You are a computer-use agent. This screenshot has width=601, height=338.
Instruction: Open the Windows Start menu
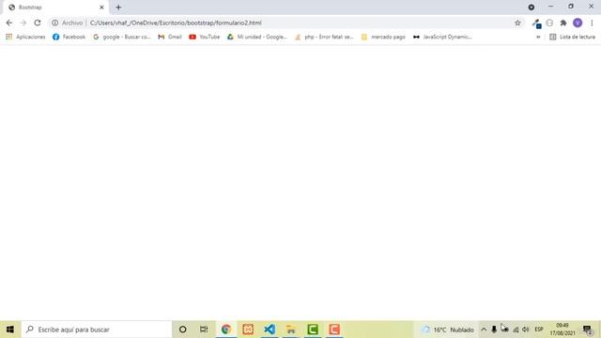10,330
